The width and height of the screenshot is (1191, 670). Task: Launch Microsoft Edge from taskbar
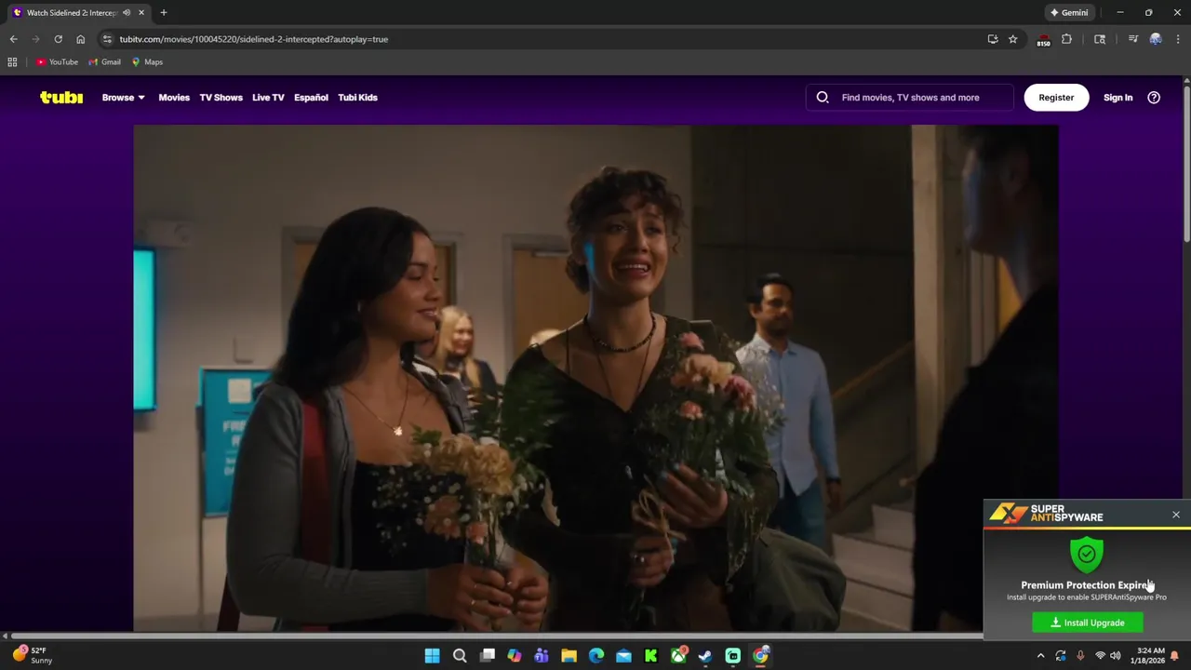point(596,656)
